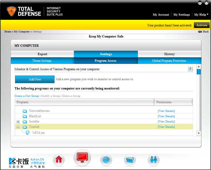
Task: Click the help question mark icon
Action: coord(190,69)
